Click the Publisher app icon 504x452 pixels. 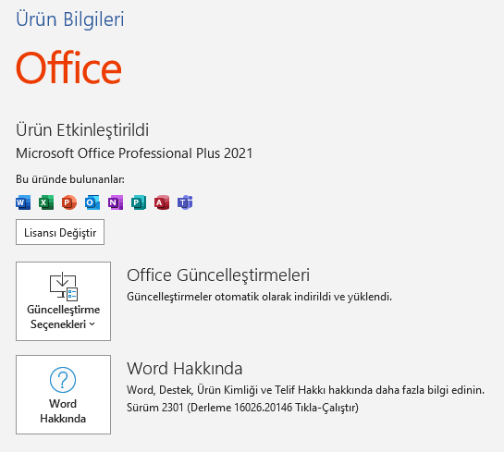pyautogui.click(x=139, y=202)
